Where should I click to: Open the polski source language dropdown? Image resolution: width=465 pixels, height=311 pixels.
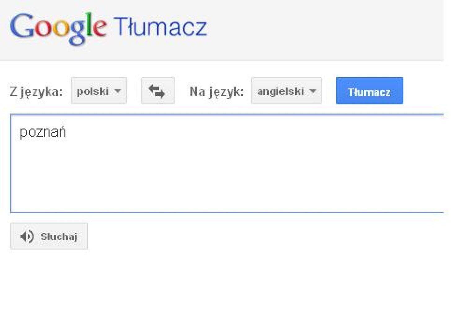(x=99, y=91)
